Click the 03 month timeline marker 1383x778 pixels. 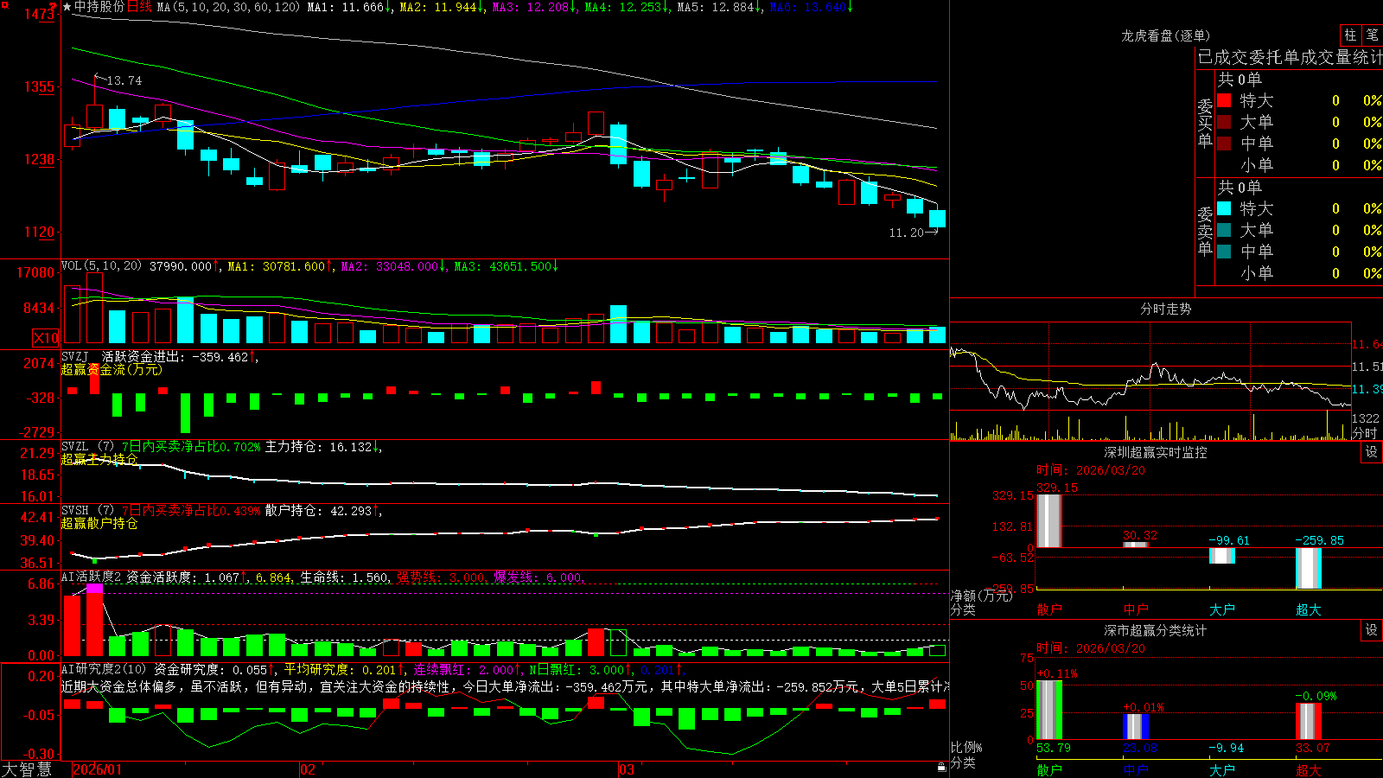pyautogui.click(x=627, y=769)
